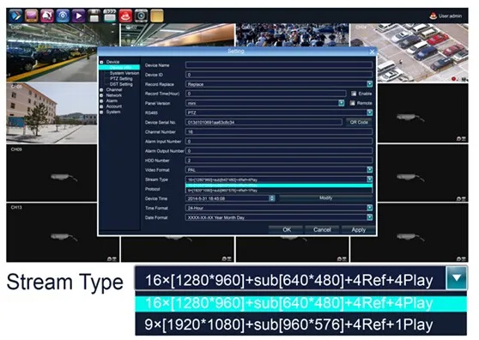Click the Device Serial No. field
Image resolution: width=479 pixels, height=340 pixels.
(264, 122)
